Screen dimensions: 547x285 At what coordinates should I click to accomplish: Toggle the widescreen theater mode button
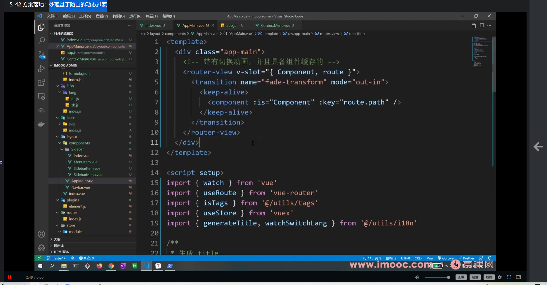(x=518, y=277)
